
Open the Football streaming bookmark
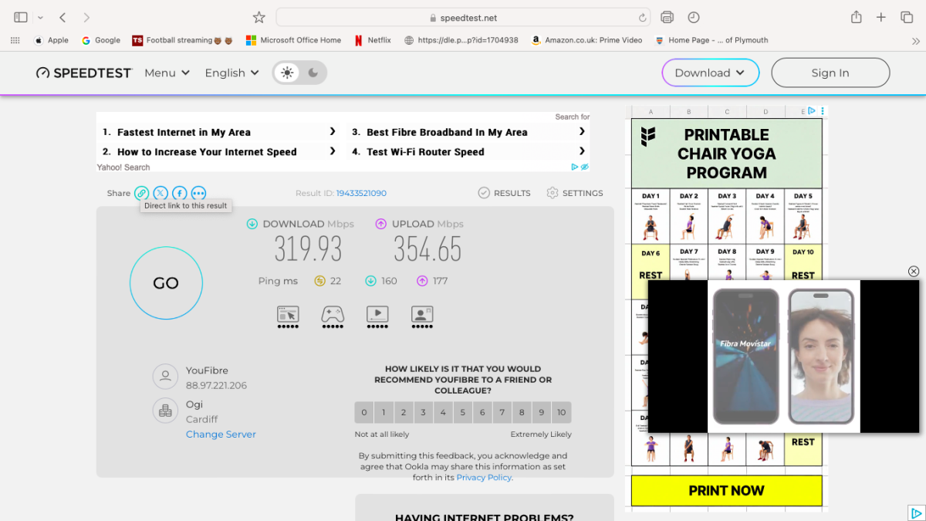(x=183, y=40)
